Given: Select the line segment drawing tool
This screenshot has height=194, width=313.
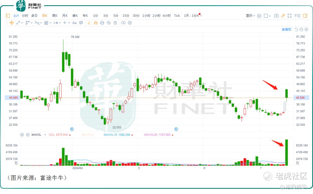Looking at the screenshot, I should click(18, 23).
